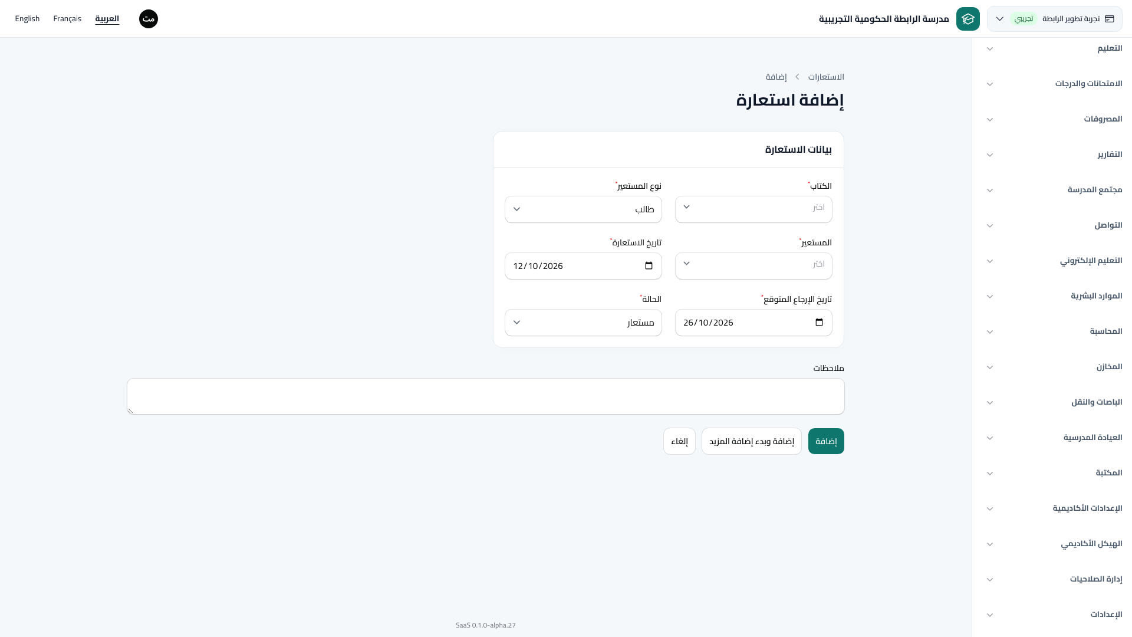Open the نوع المستعير dropdown

(x=583, y=209)
